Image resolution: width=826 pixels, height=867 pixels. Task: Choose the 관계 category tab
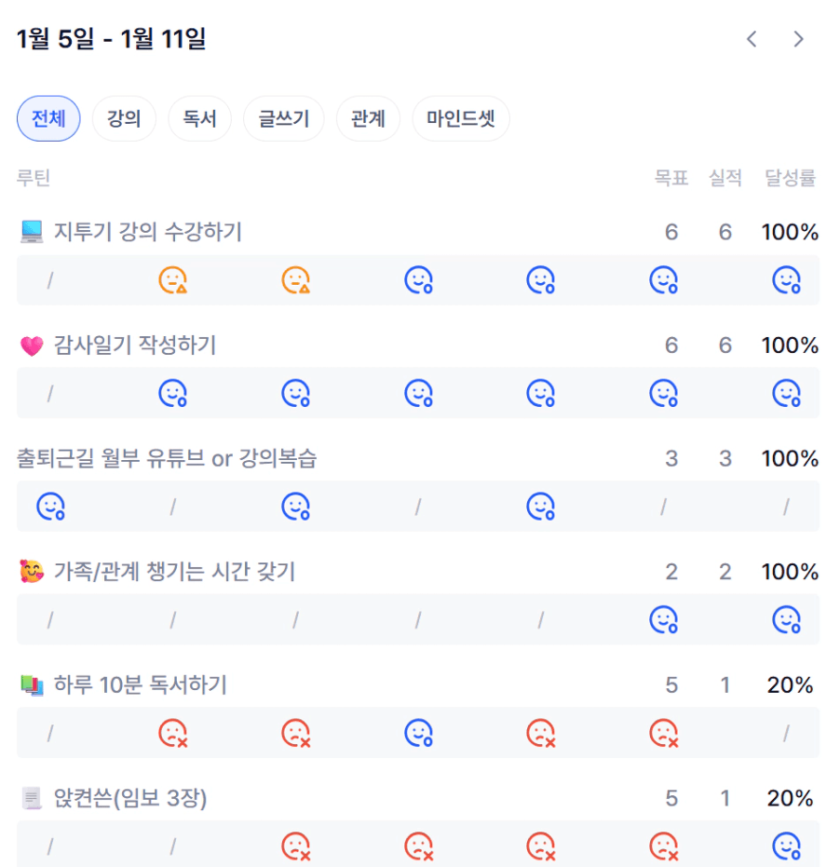coord(368,119)
